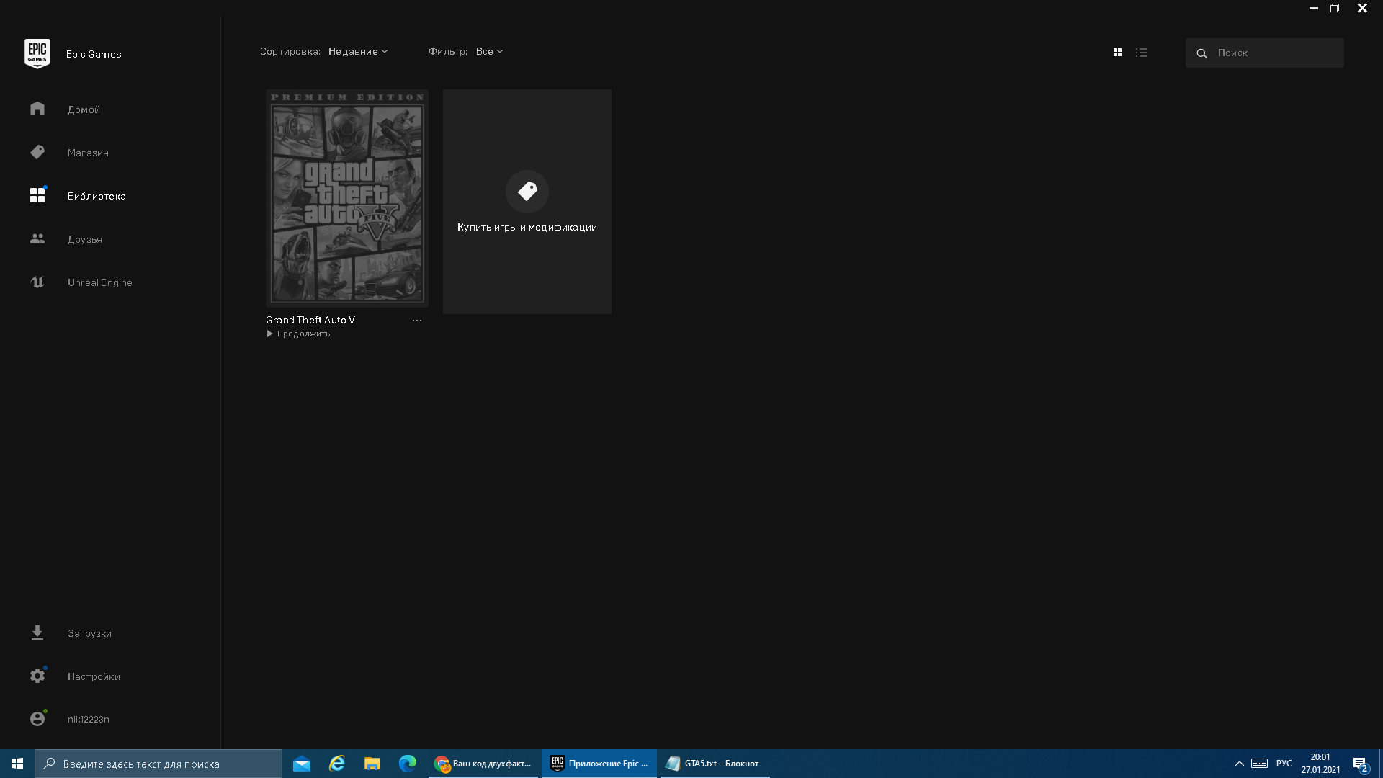Go to Магазин store
This screenshot has width=1383, height=778.
(88, 153)
